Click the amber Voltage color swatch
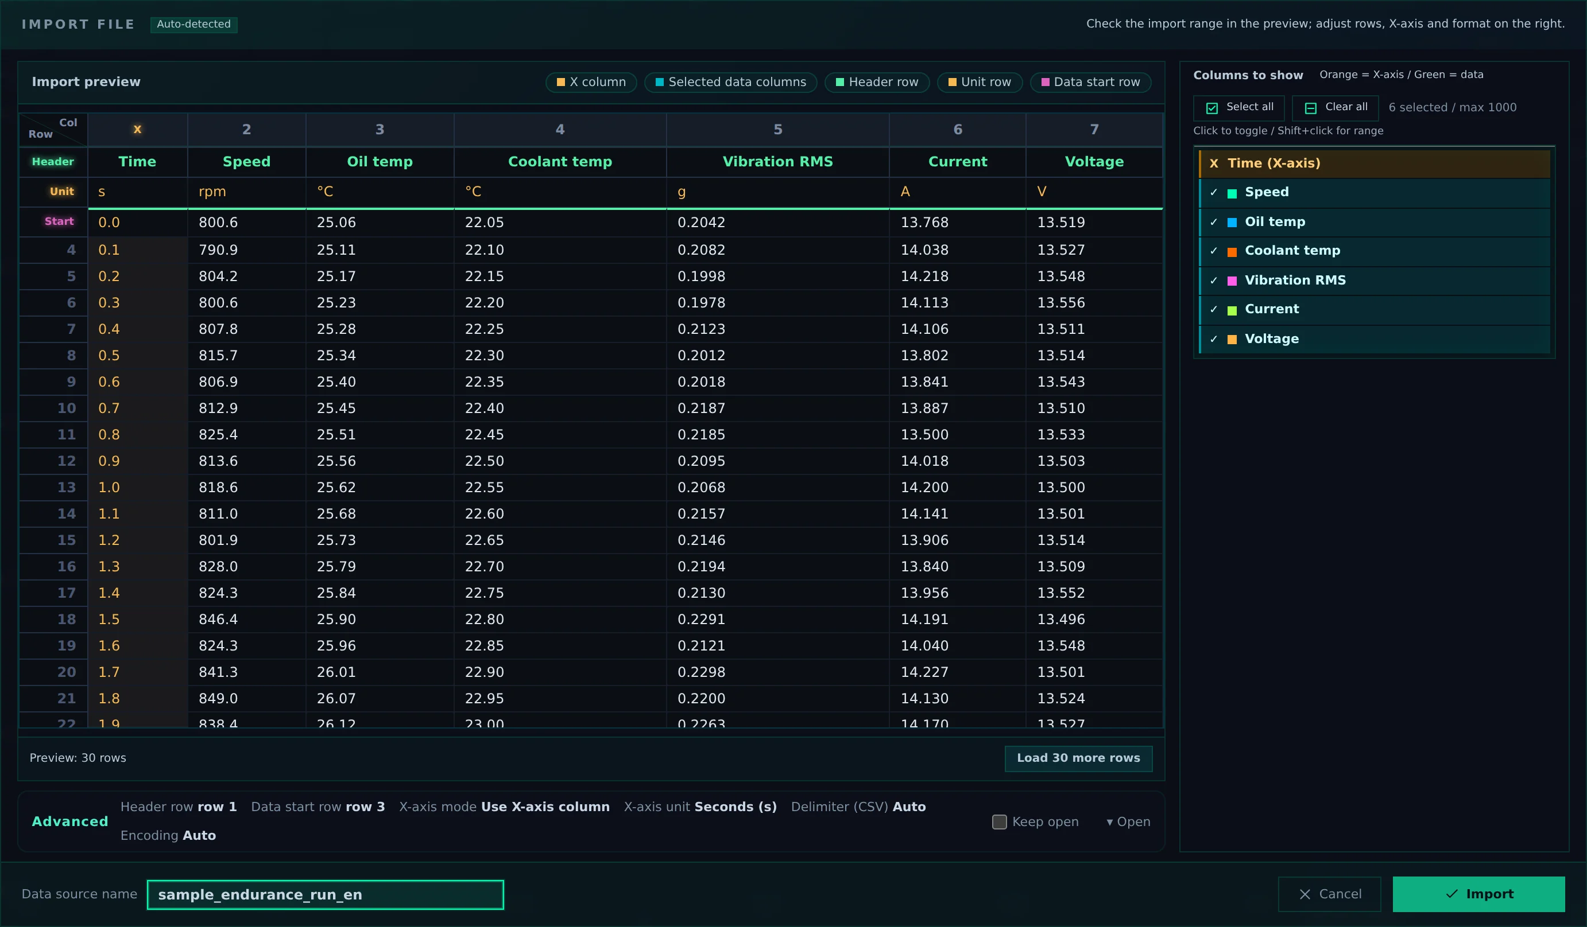The width and height of the screenshot is (1587, 927). (x=1232, y=340)
